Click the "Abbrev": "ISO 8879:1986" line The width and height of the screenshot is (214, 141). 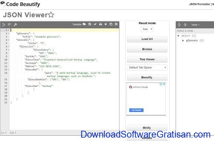[43, 66]
